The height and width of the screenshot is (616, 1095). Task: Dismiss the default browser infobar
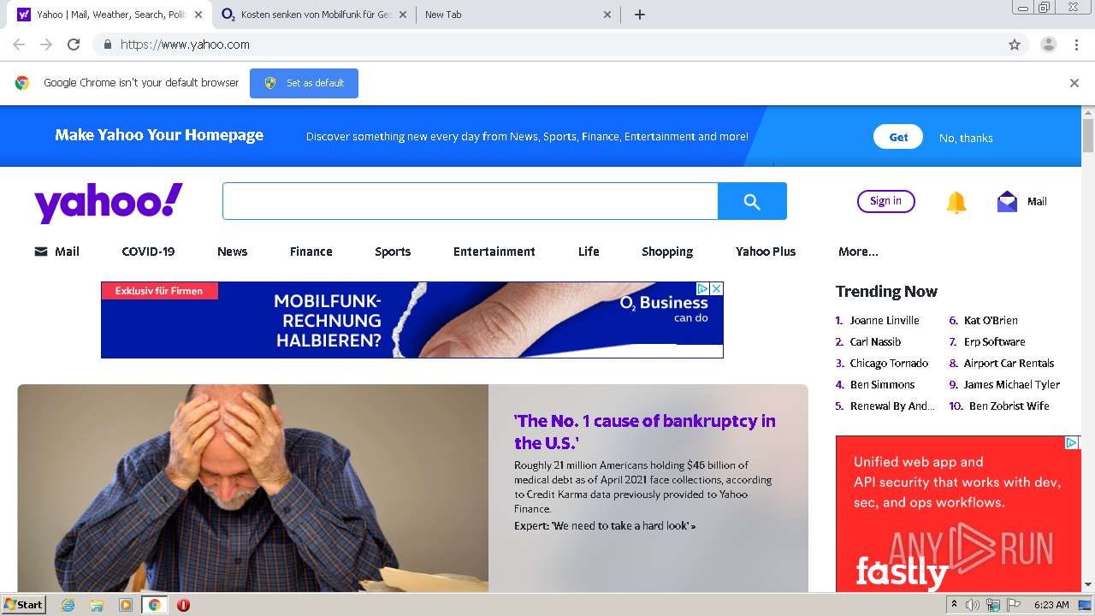pyautogui.click(x=1074, y=83)
